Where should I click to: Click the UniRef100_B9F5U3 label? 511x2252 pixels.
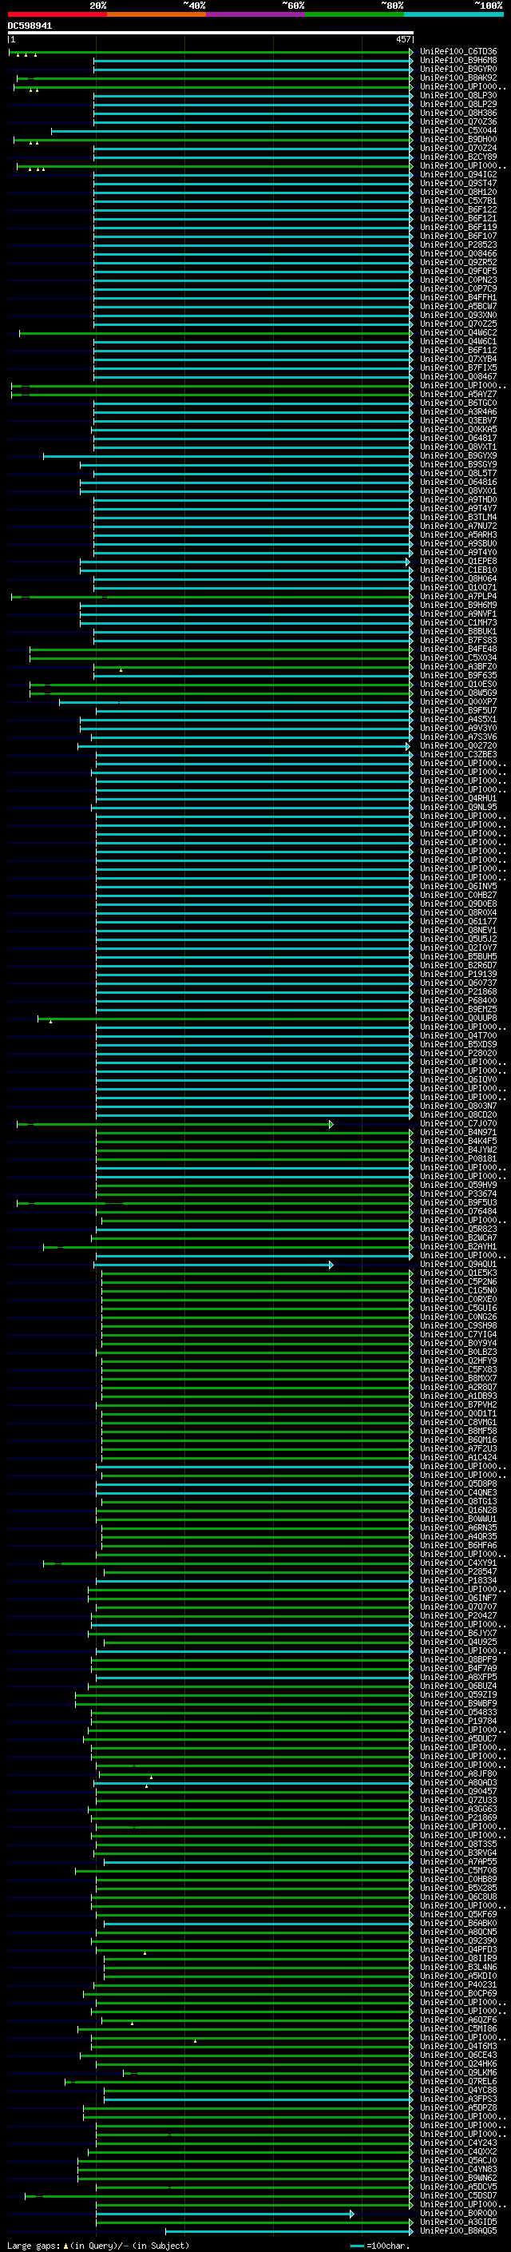pyautogui.click(x=458, y=1203)
